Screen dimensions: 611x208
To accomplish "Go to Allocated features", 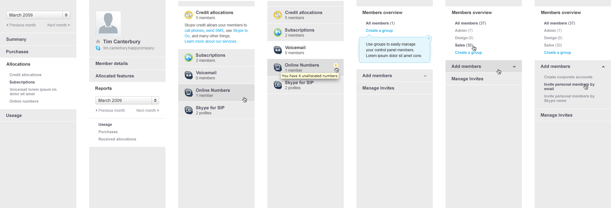I will (x=115, y=76).
